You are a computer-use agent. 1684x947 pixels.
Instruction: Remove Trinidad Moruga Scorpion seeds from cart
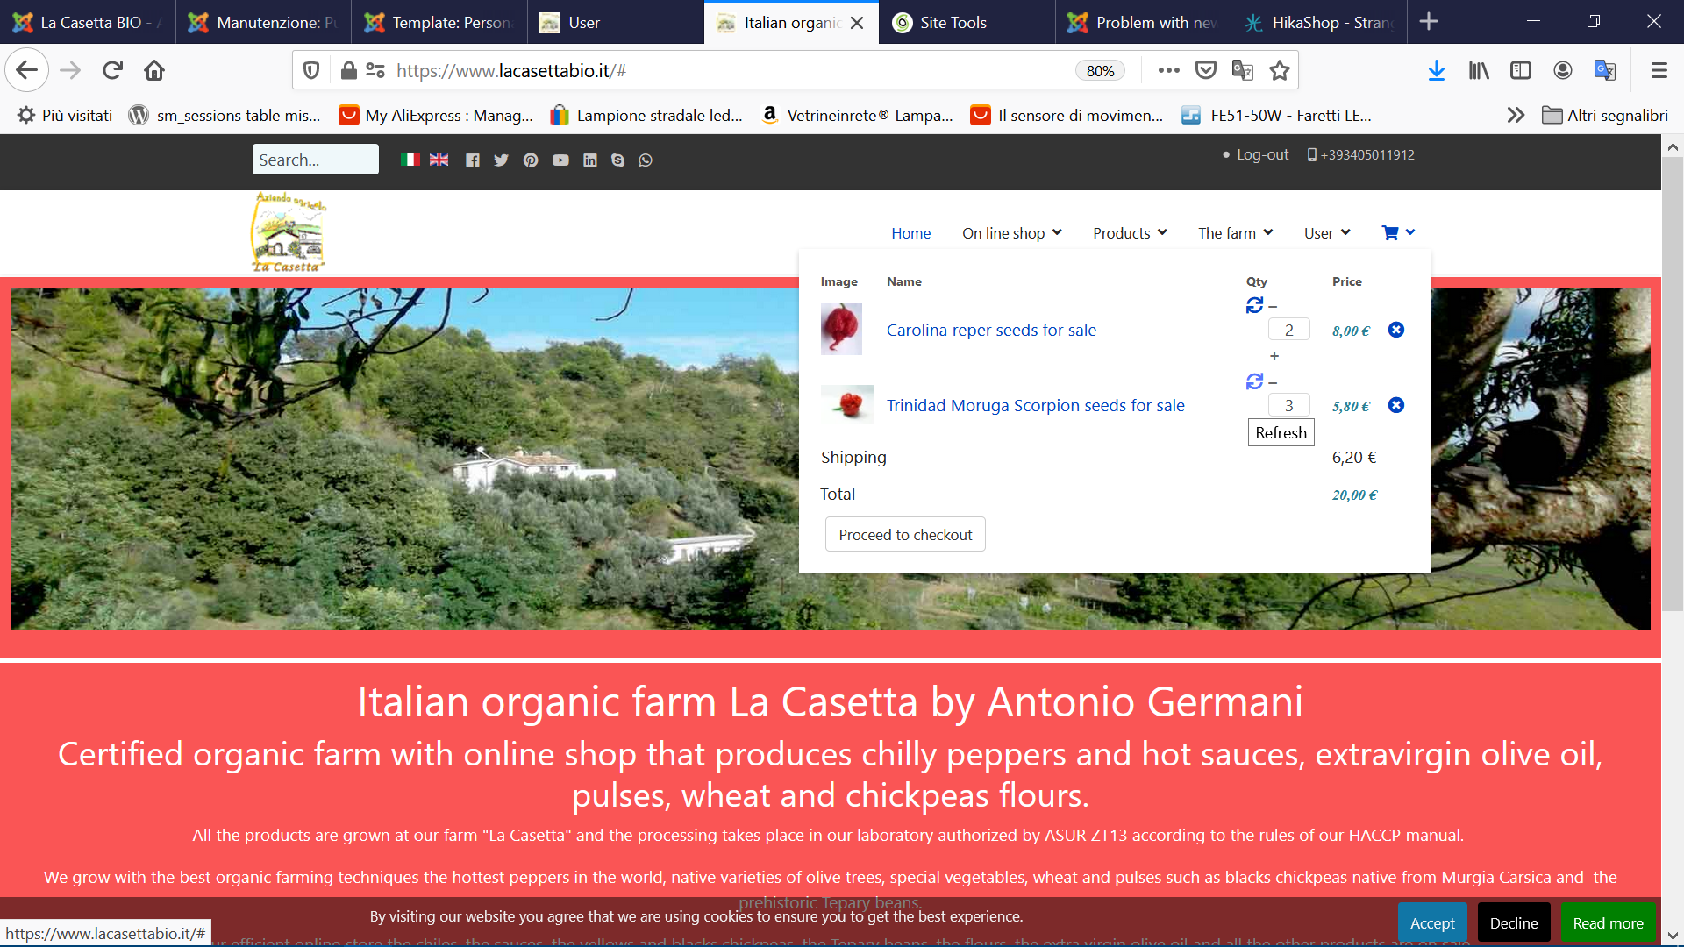(x=1396, y=405)
